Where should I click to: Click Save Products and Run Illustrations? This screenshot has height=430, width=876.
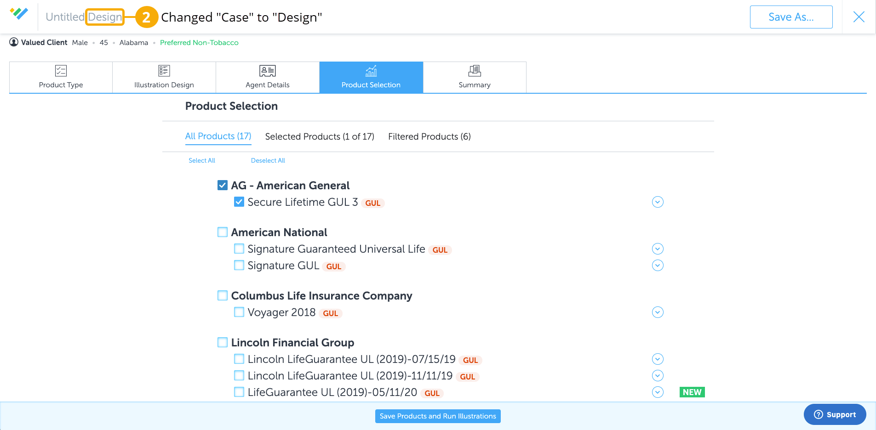438,416
